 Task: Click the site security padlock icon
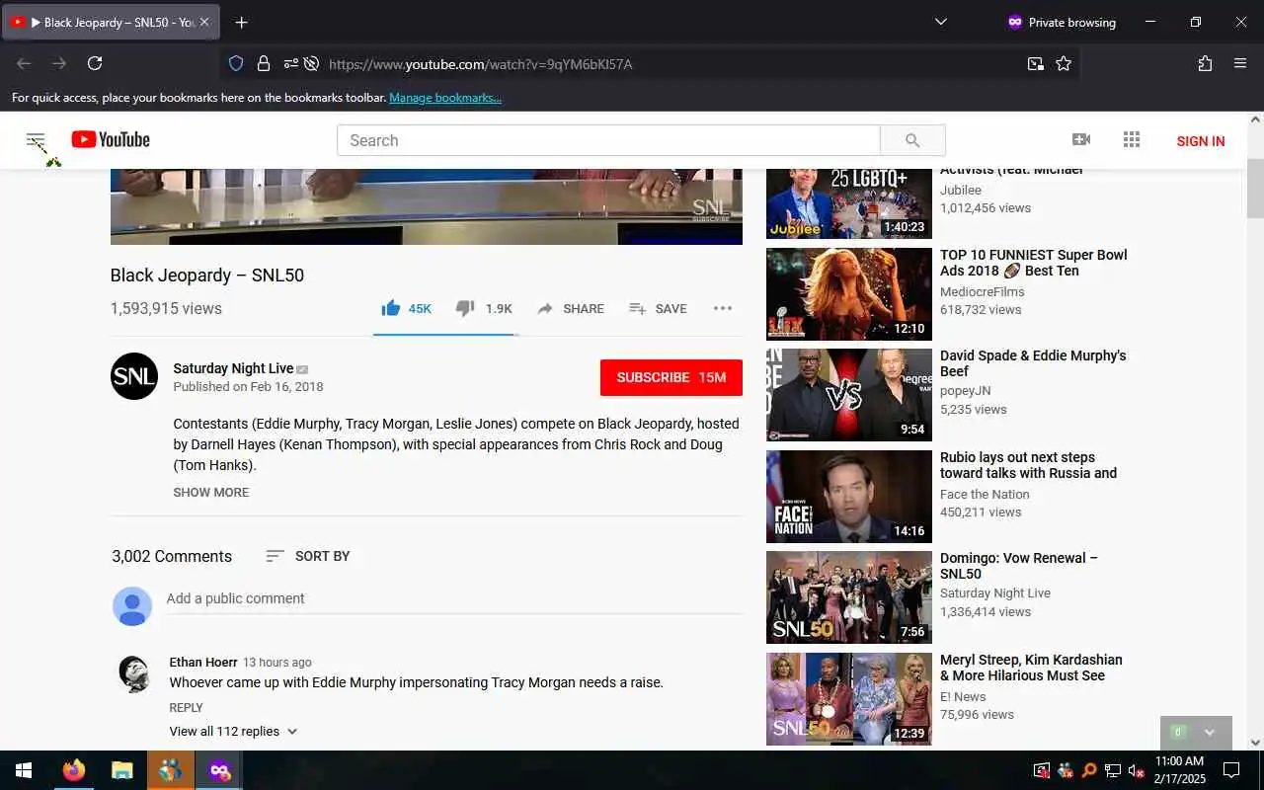pos(264,63)
